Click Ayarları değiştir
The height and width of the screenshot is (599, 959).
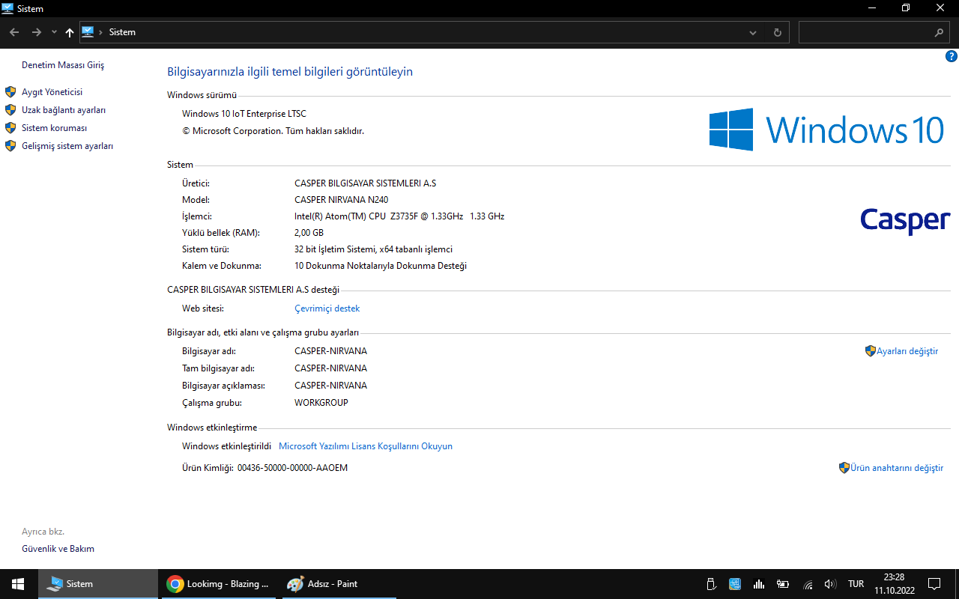click(x=907, y=351)
